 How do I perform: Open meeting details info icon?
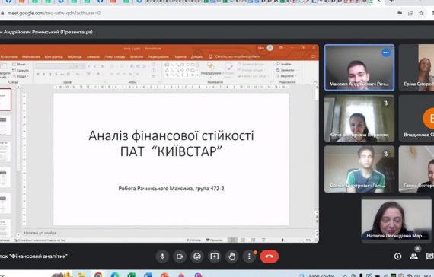[x=397, y=256]
